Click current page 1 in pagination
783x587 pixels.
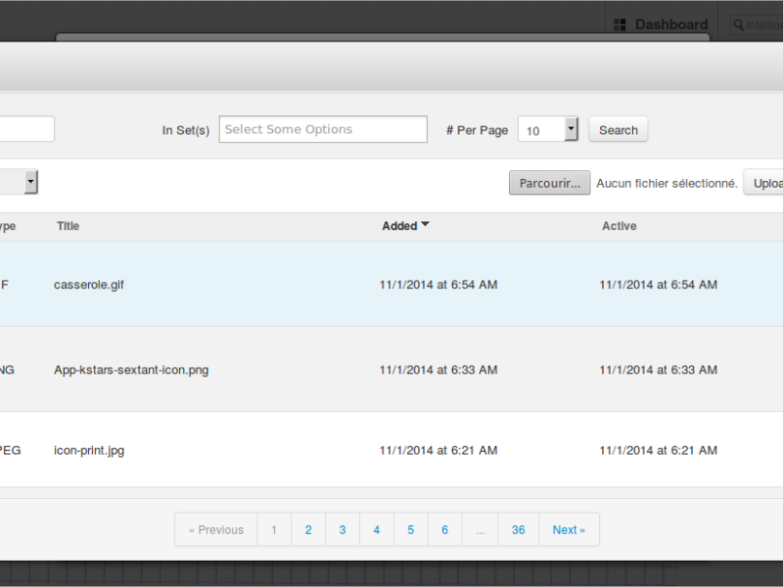click(x=274, y=529)
